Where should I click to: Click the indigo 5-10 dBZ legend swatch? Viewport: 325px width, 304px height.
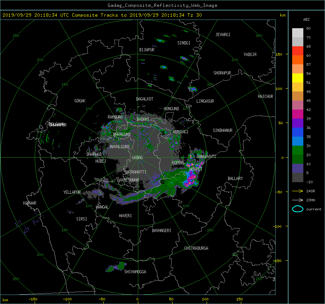coord(298,168)
